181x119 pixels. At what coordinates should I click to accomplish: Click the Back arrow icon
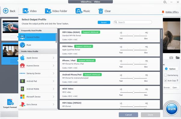6,11
